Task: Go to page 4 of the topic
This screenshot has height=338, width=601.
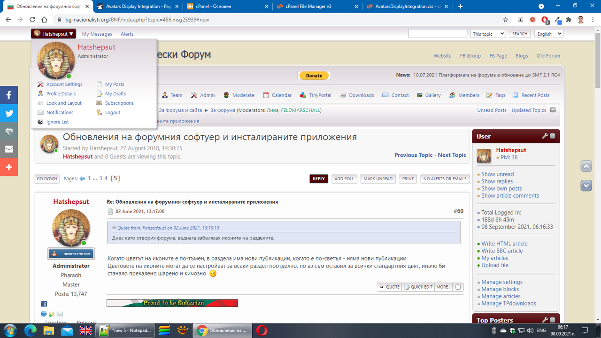Action: pos(106,178)
